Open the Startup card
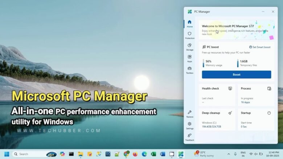The height and width of the screenshot is (159, 283). point(256,120)
